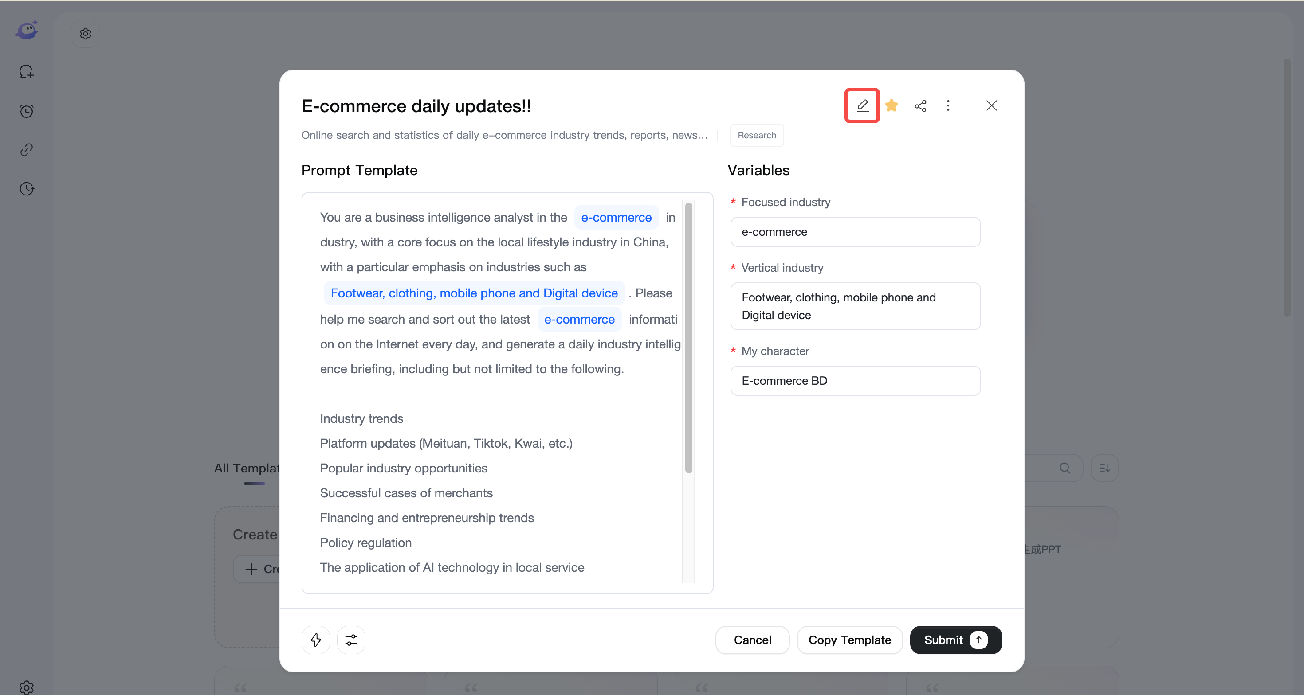Screen dimensions: 1304x695
Task: Click the template description text
Action: 504,135
